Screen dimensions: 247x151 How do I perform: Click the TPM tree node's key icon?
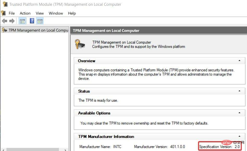pos(4,30)
